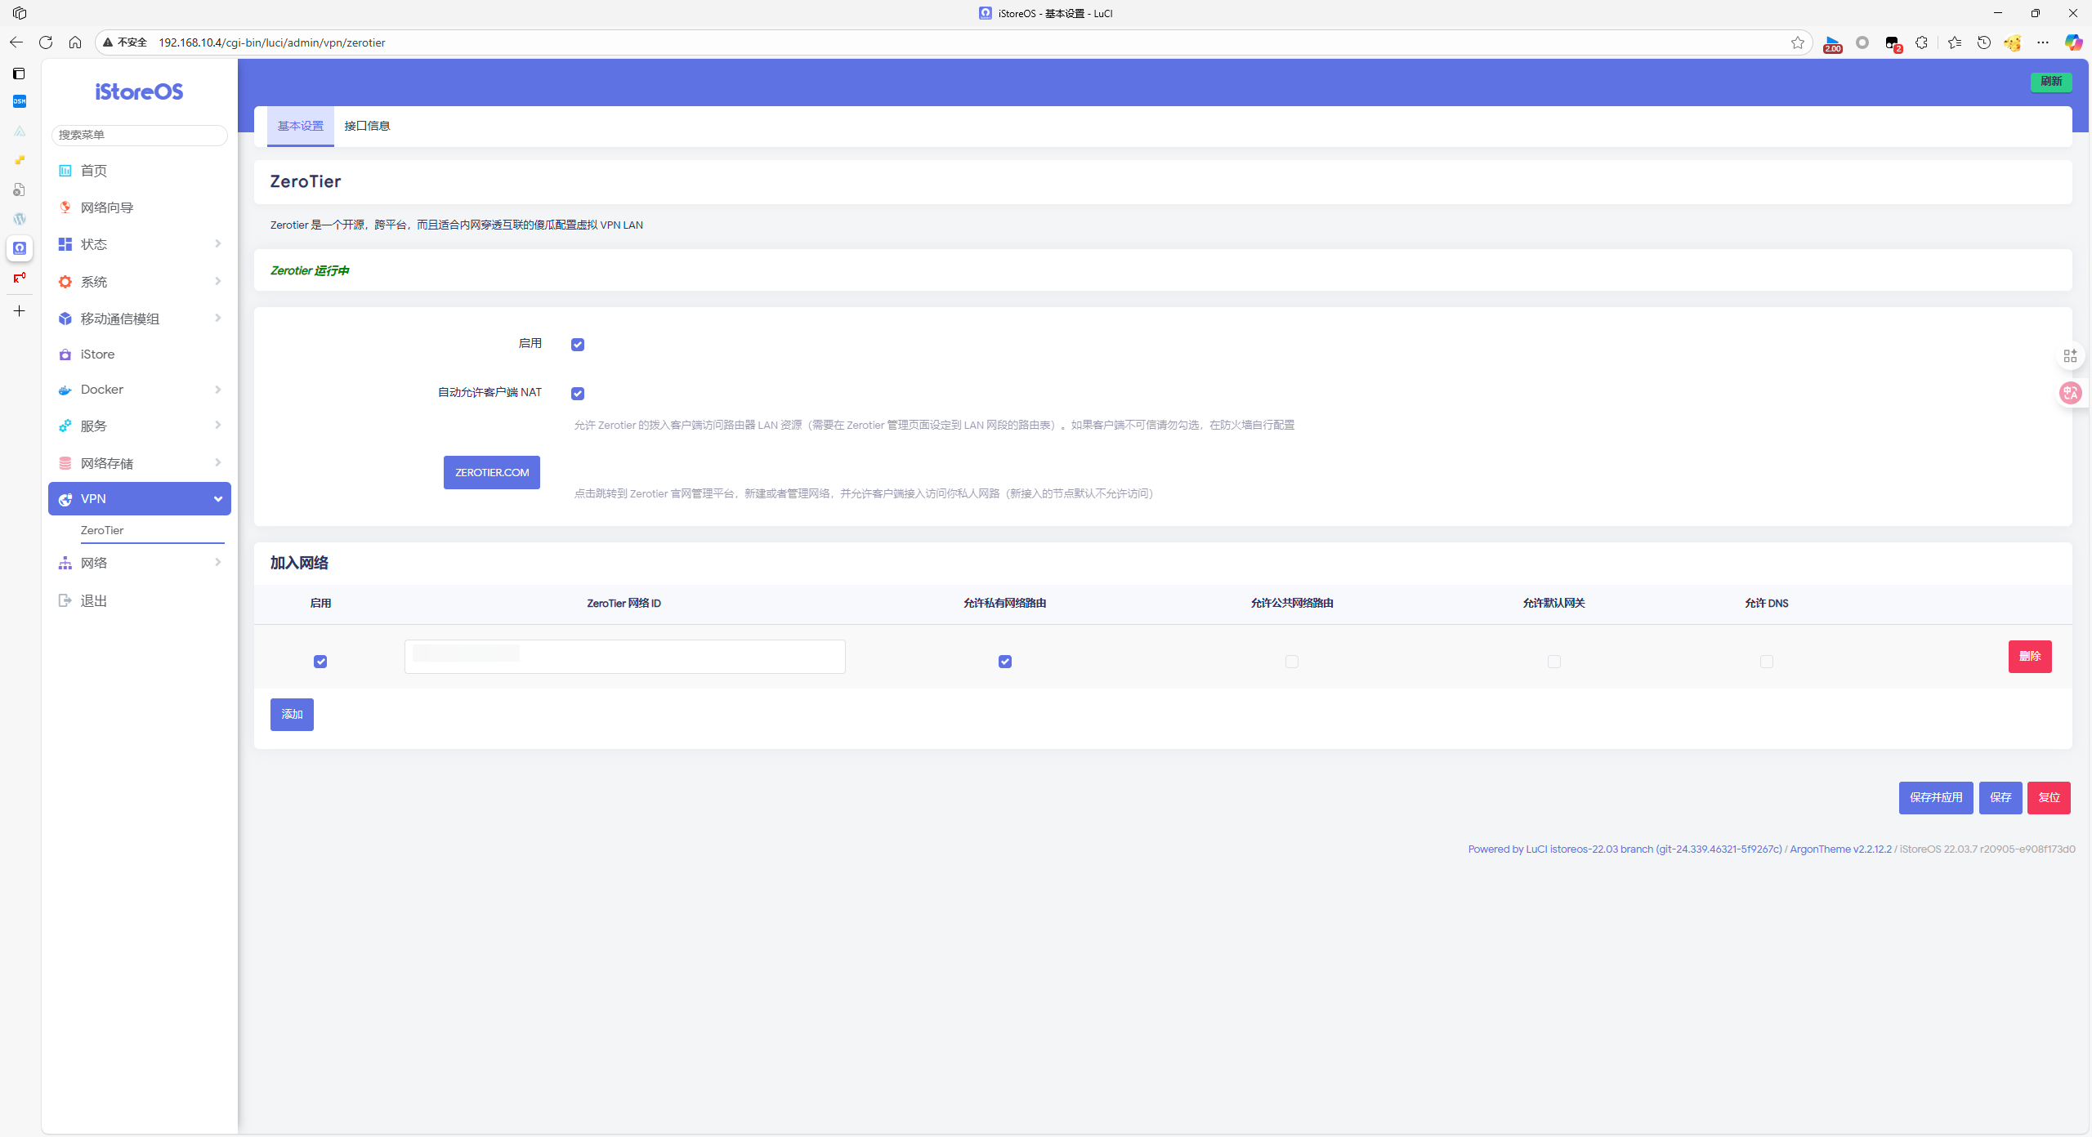Image resolution: width=2092 pixels, height=1137 pixels.
Task: Expand the 系统 sidebar menu
Action: (140, 282)
